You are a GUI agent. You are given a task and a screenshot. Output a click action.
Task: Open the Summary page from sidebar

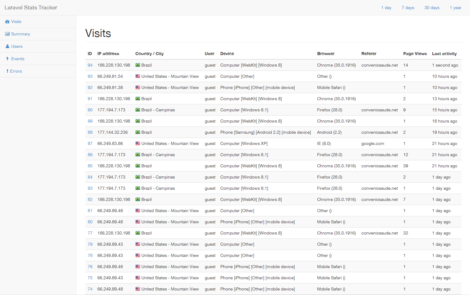pyautogui.click(x=21, y=34)
